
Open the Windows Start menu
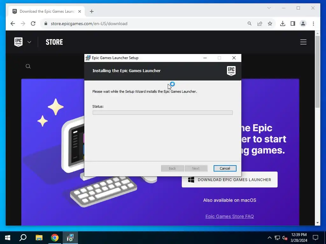click(x=8, y=238)
